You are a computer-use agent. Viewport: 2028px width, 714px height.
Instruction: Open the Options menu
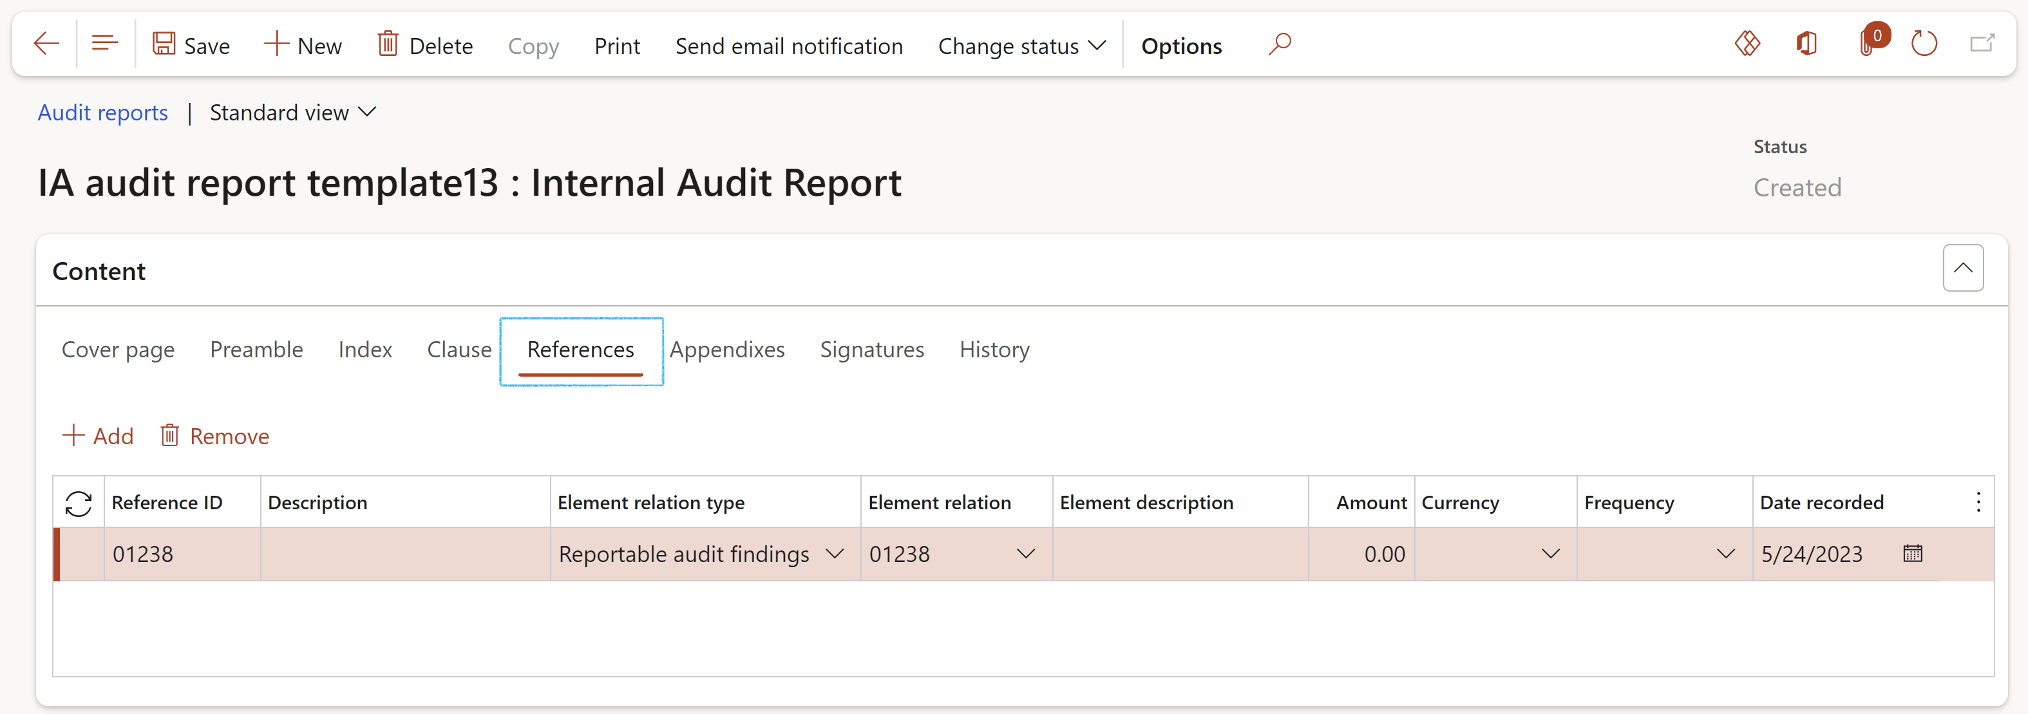pyautogui.click(x=1181, y=46)
